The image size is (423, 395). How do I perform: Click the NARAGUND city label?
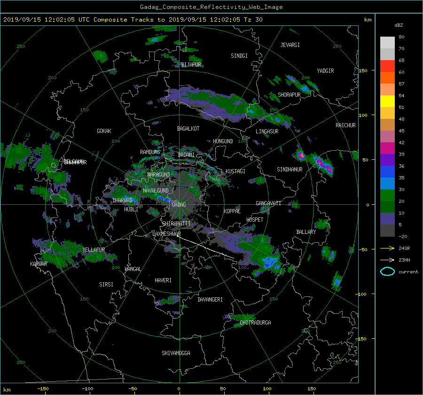[159, 175]
